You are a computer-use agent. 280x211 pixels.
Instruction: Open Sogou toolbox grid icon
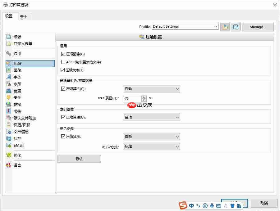tap(239, 206)
